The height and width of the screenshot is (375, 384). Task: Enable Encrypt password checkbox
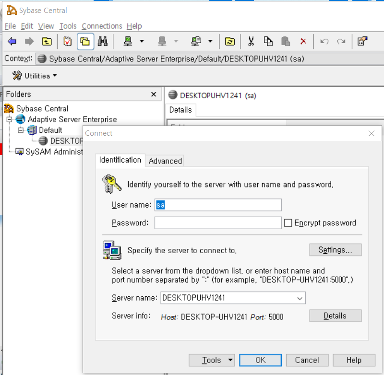tap(288, 223)
